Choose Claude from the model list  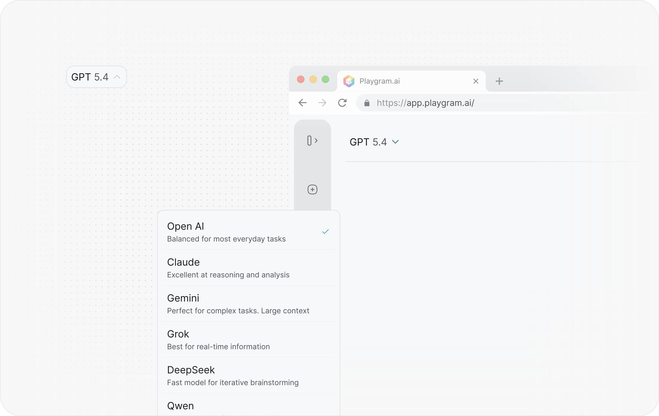click(249, 268)
